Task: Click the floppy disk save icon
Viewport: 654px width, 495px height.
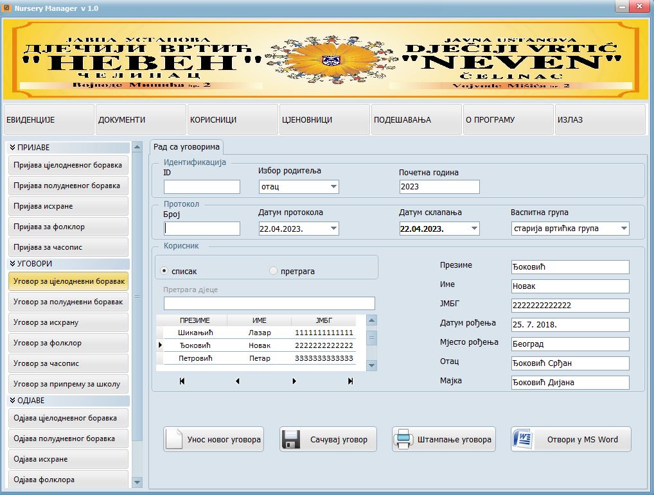Action: tap(291, 439)
